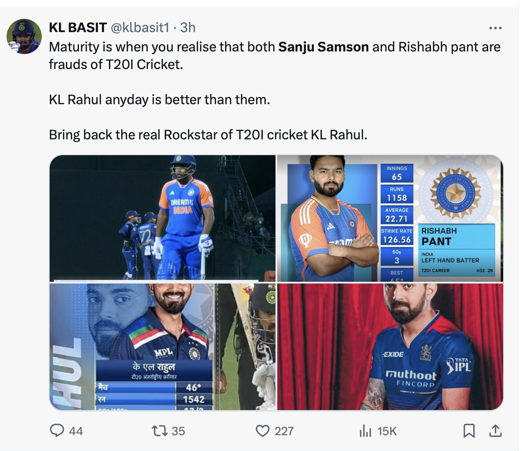The width and height of the screenshot is (522, 451).
Task: Click the 227 likes count
Action: [x=284, y=431]
